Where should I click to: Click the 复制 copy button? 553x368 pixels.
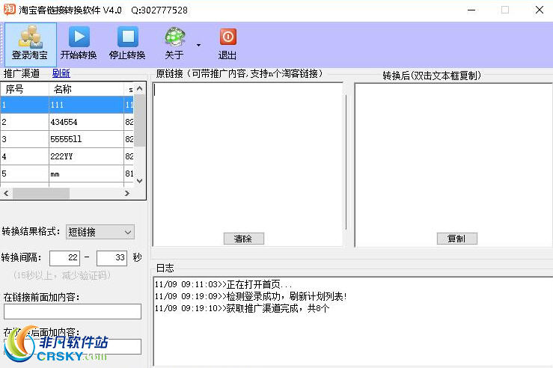(x=457, y=239)
